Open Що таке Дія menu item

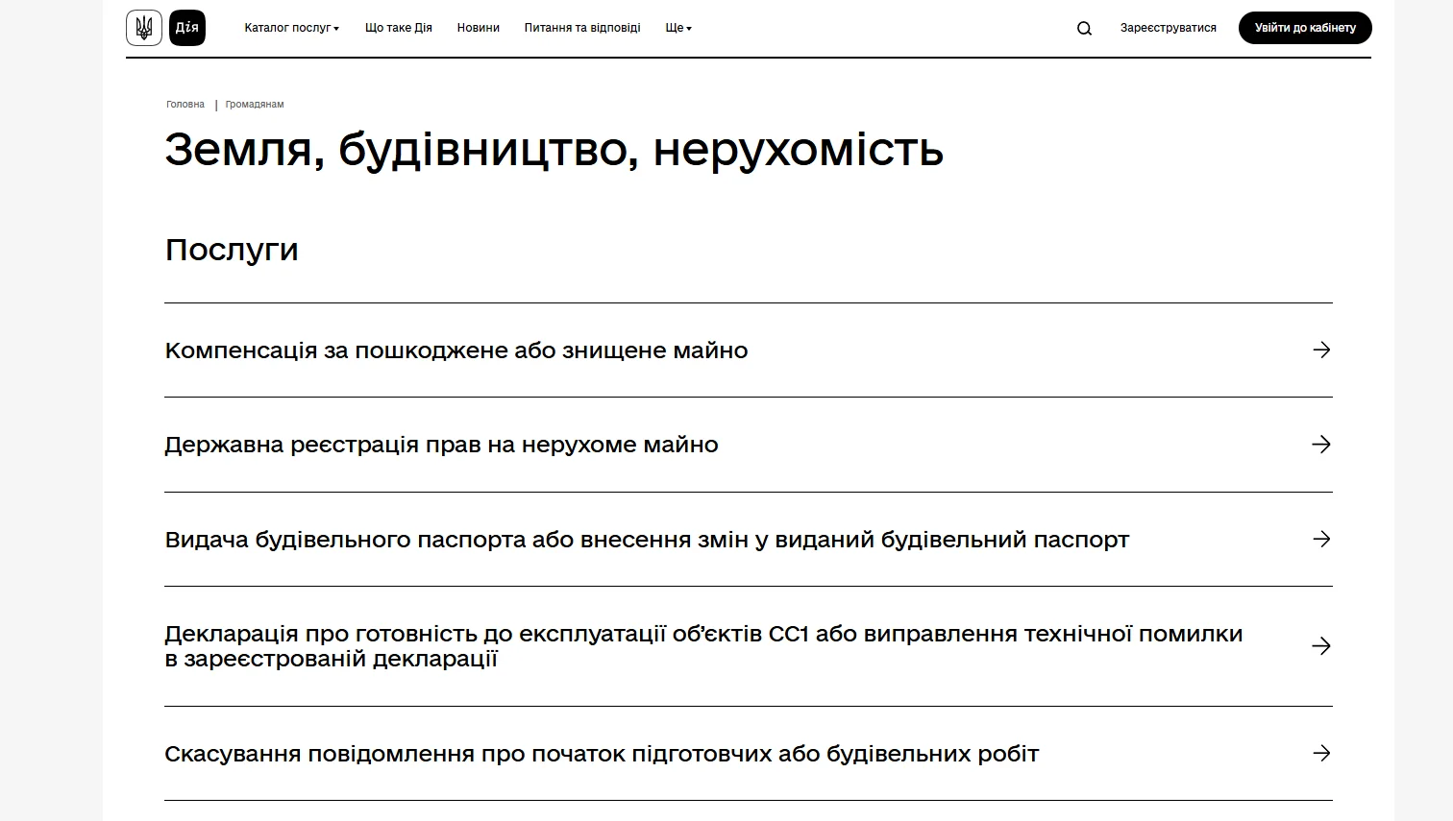(x=399, y=28)
